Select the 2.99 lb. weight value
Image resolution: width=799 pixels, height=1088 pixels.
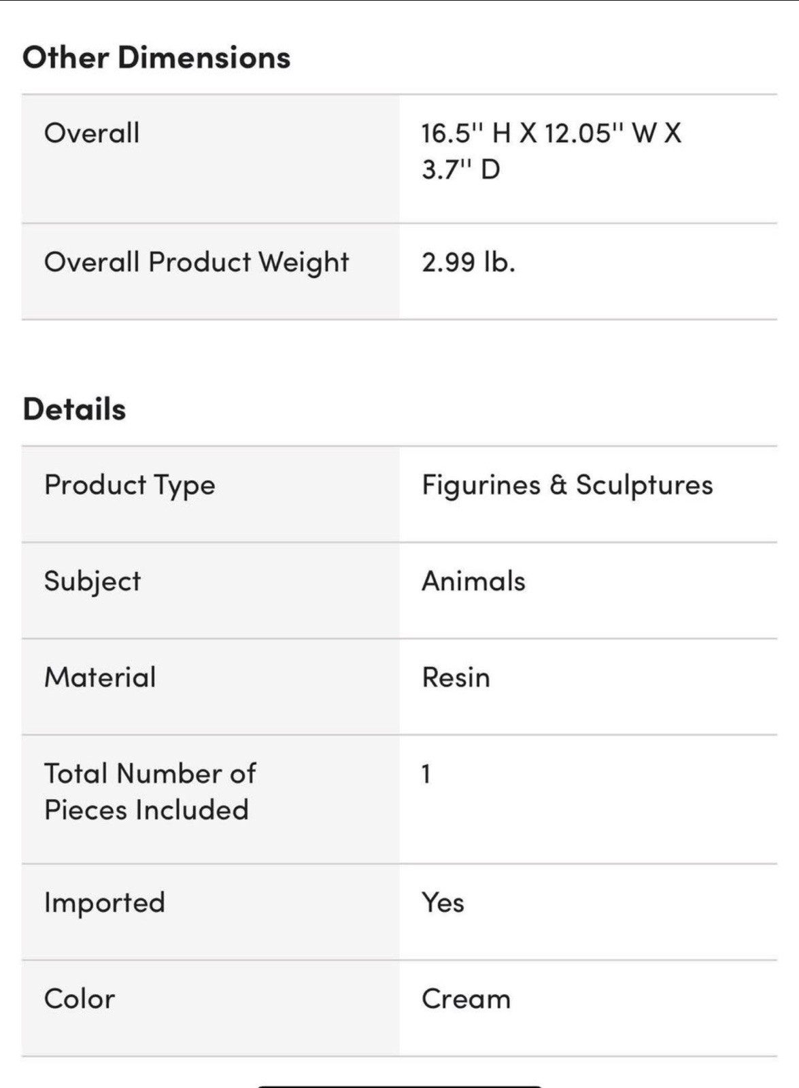469,262
